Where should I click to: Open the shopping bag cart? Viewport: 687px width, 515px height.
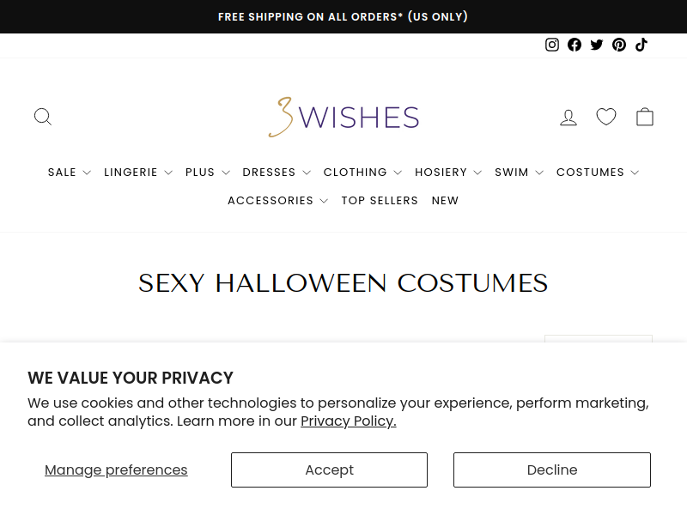pos(645,117)
